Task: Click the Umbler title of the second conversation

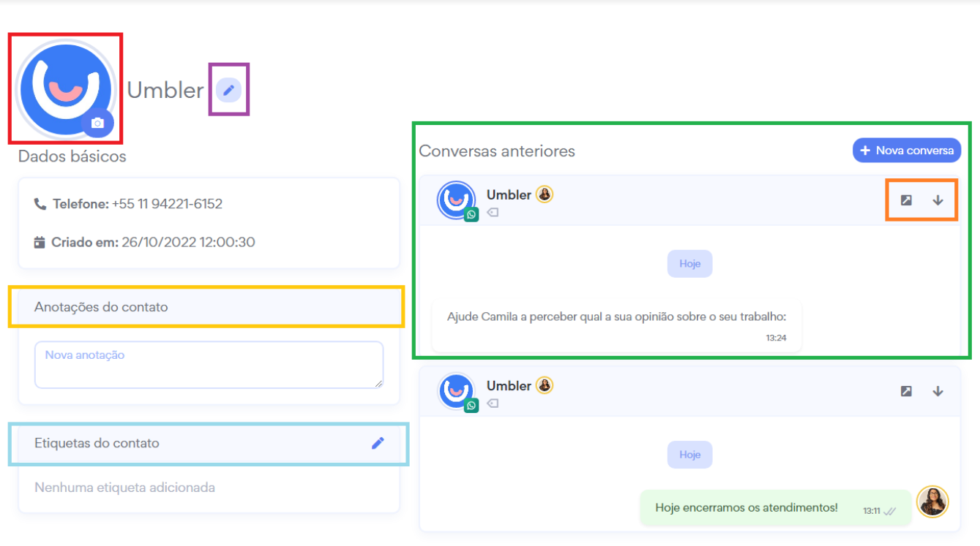Action: (509, 385)
